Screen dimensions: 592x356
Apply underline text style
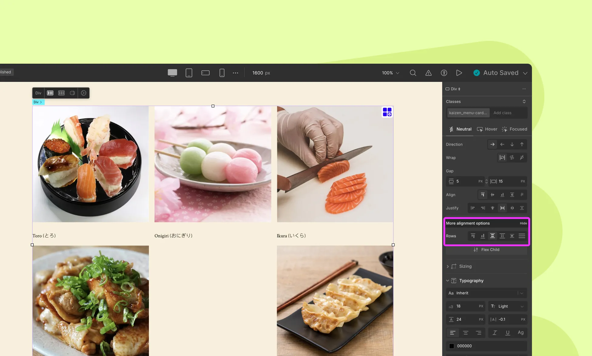click(x=508, y=333)
